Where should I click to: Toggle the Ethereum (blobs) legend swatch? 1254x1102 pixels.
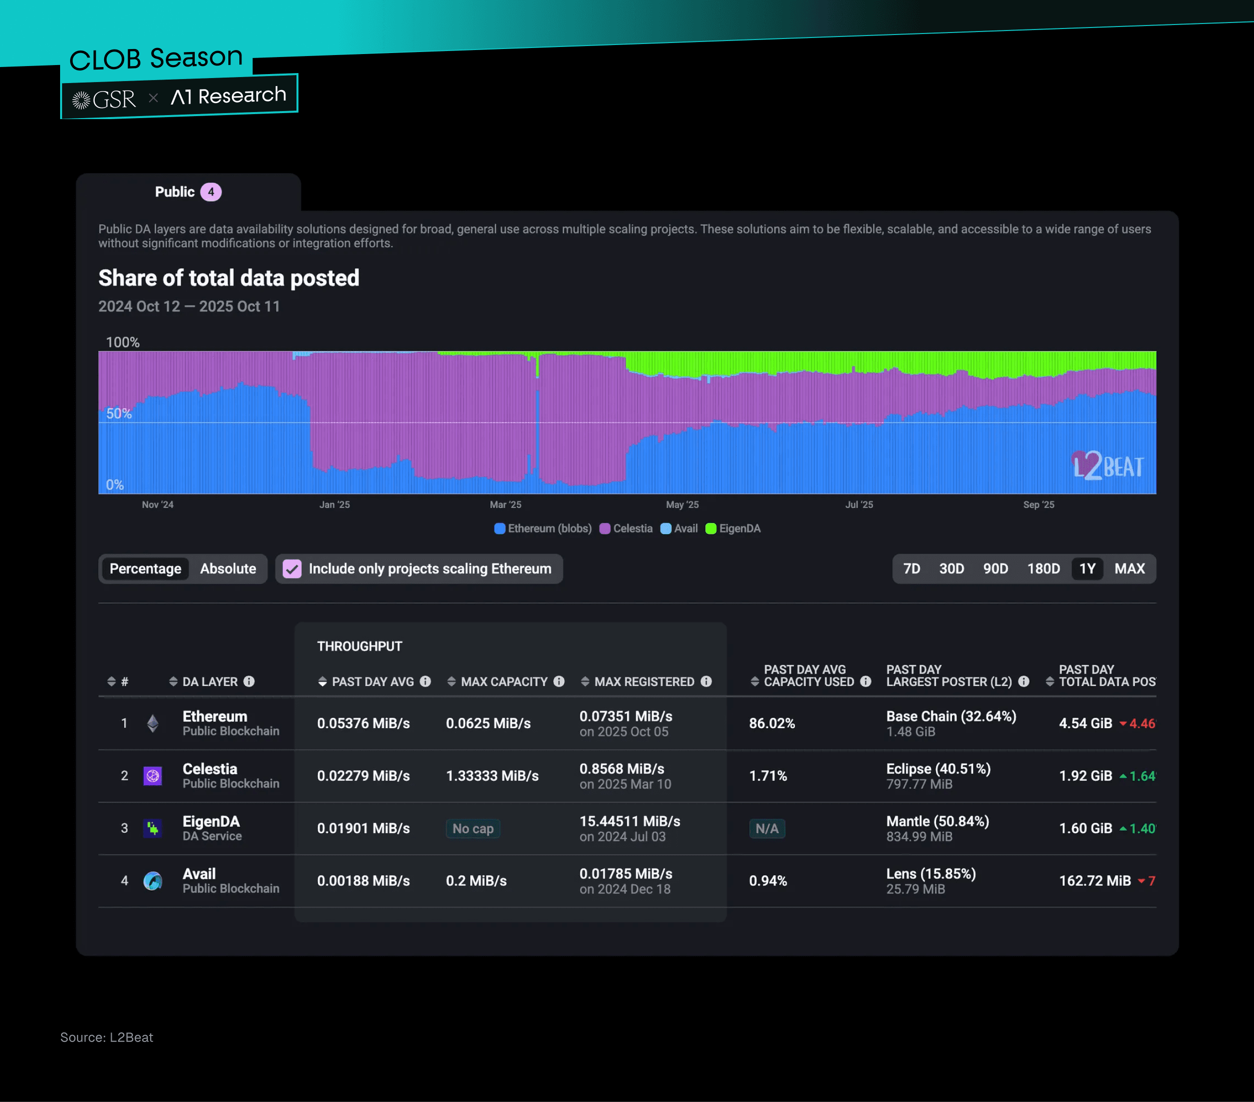(500, 529)
